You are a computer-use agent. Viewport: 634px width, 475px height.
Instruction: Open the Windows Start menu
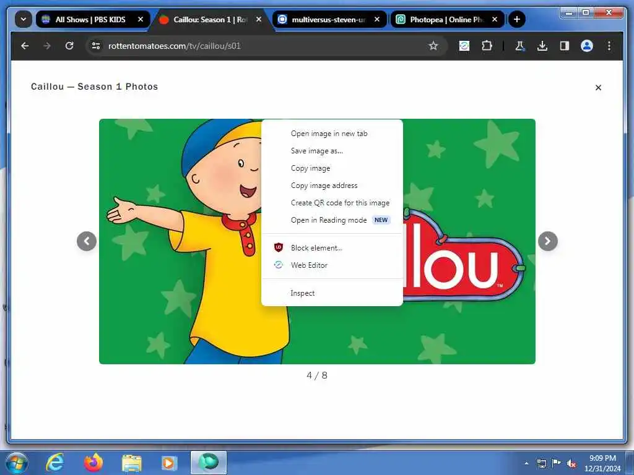pyautogui.click(x=17, y=463)
